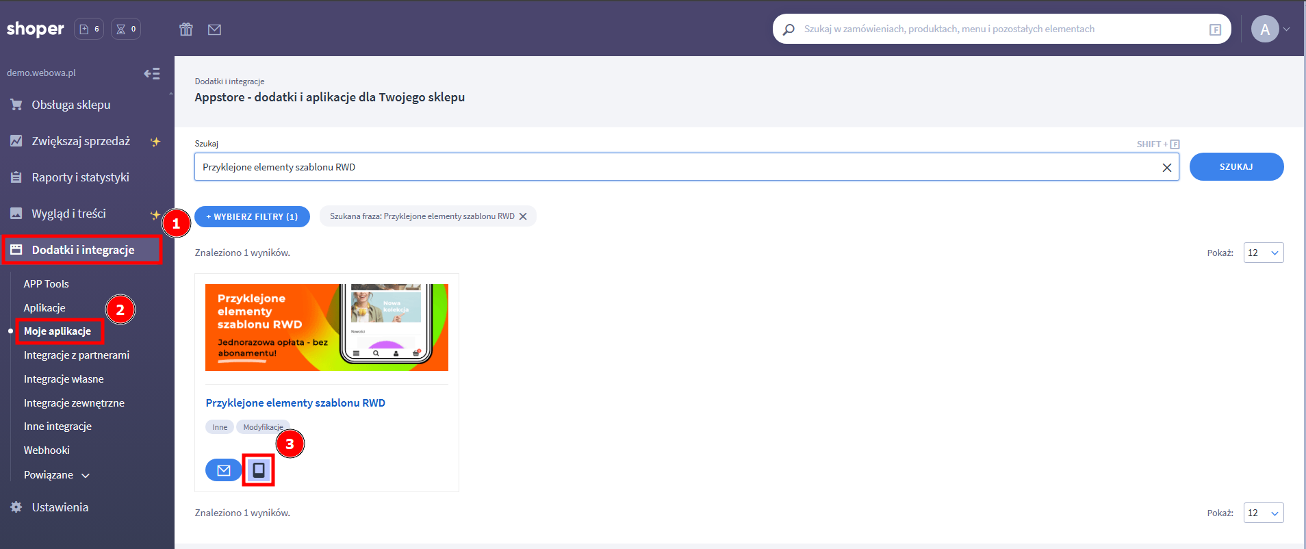The image size is (1306, 549).
Task: Click the gift icon in the header
Action: (x=186, y=29)
